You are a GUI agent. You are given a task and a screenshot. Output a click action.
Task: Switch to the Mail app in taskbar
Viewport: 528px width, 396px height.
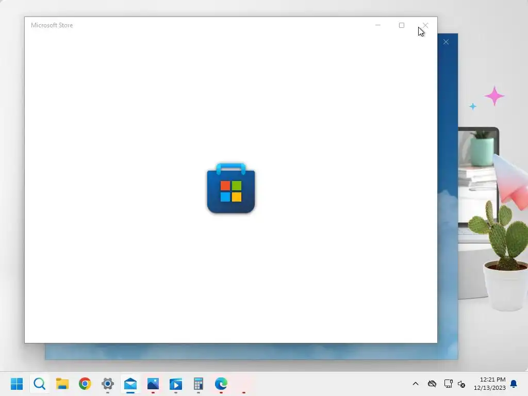[x=130, y=384]
